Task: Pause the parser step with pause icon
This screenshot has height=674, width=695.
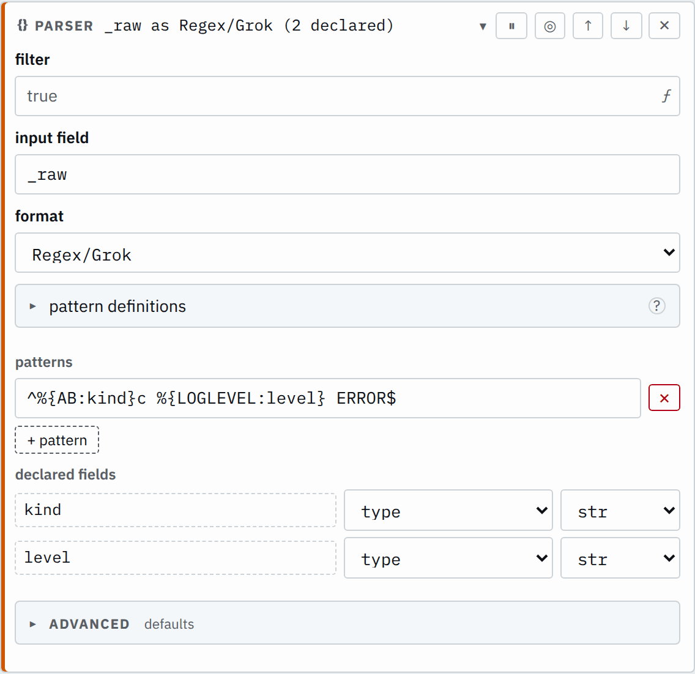Action: (511, 26)
